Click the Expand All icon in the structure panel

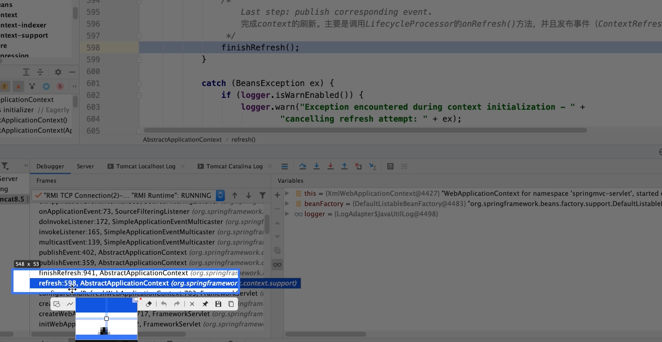click(x=26, y=72)
